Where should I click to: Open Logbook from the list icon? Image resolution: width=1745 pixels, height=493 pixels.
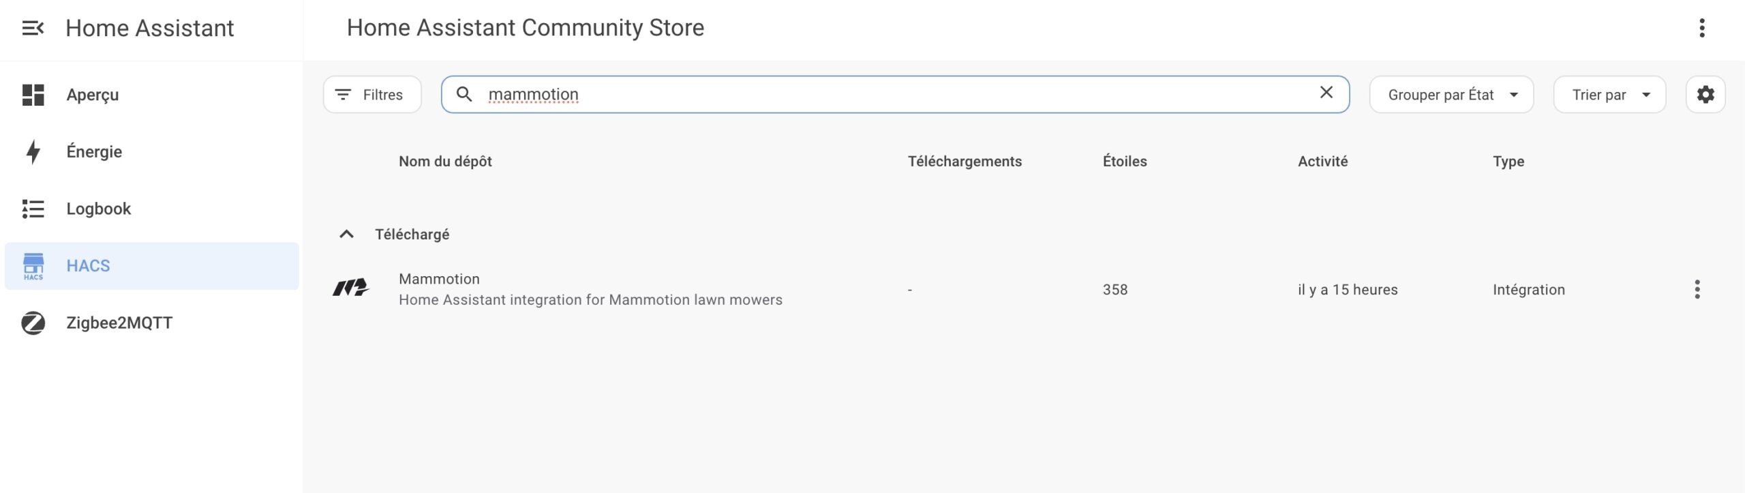[x=33, y=209]
